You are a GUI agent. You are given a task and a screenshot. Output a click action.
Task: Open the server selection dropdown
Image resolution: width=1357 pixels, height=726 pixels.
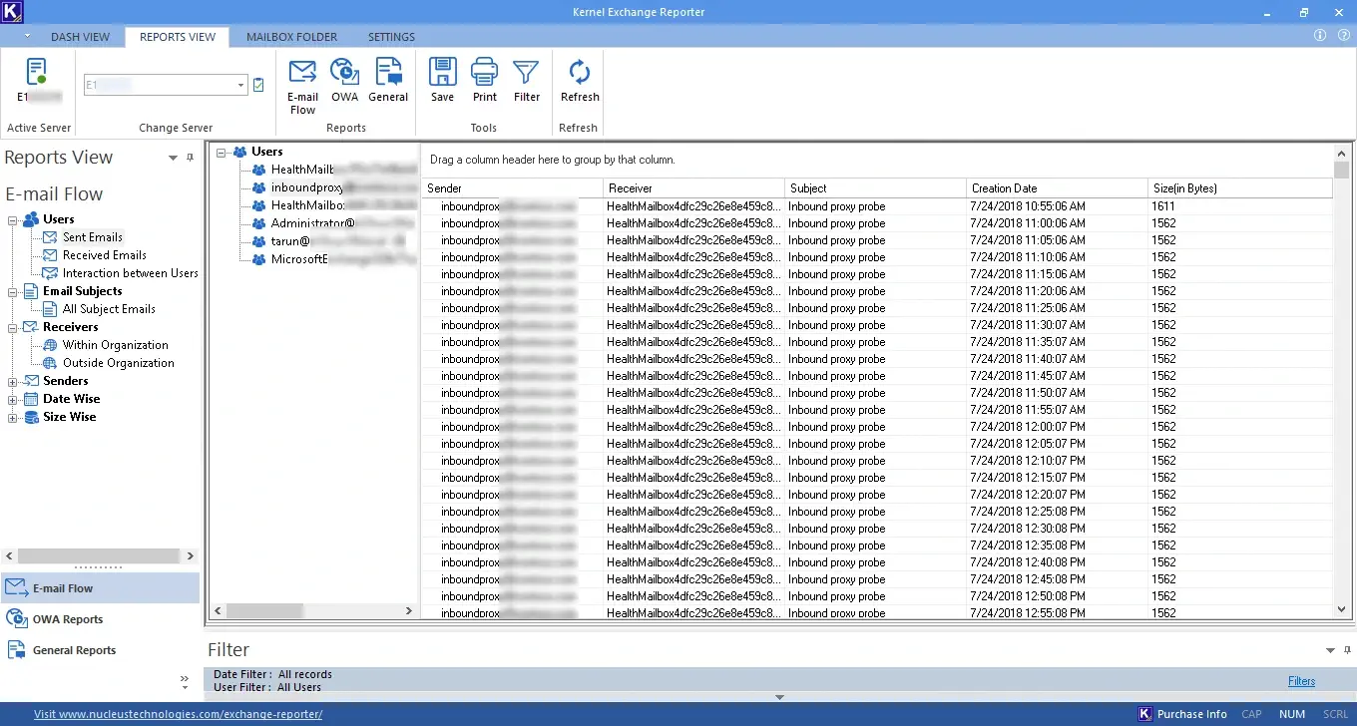(240, 86)
